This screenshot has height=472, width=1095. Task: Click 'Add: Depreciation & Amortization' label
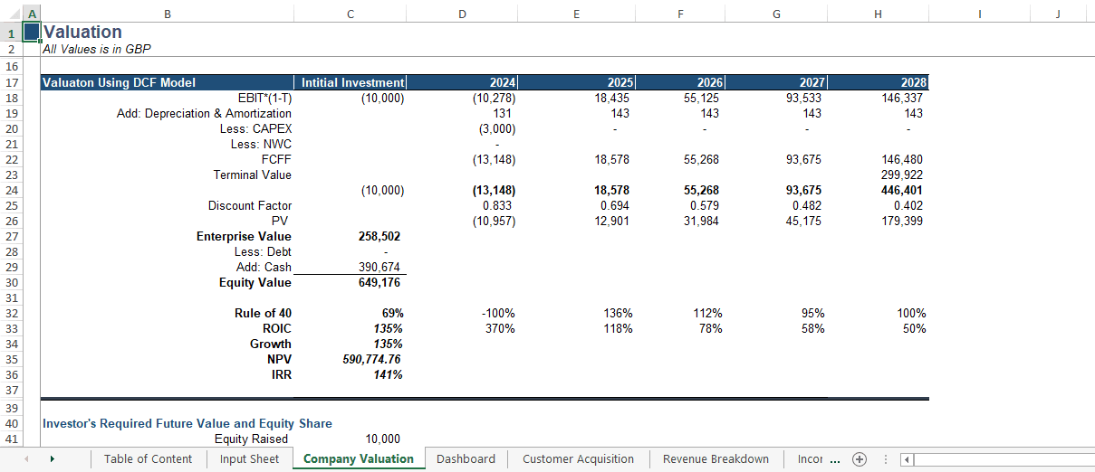point(204,113)
